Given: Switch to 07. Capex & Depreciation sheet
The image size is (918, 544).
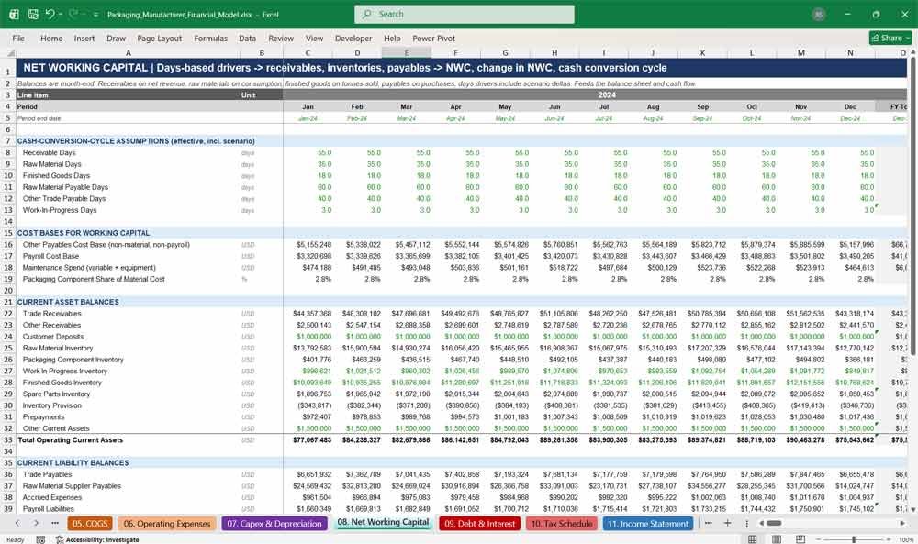Looking at the screenshot, I should [x=274, y=524].
